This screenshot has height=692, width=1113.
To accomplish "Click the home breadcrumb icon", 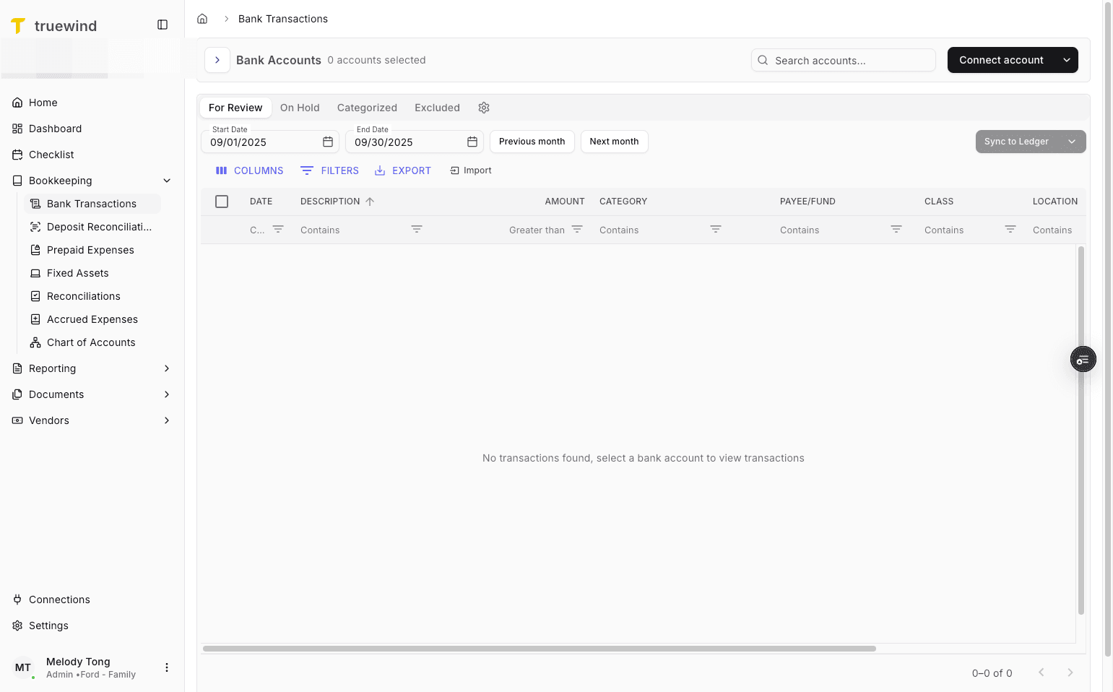I will pyautogui.click(x=202, y=18).
